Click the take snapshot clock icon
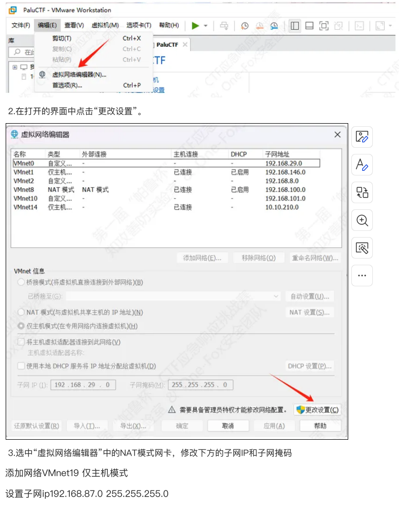This screenshot has height=510, width=399. [245, 26]
